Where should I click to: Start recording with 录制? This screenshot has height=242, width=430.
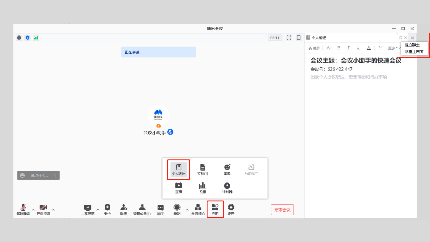click(177, 210)
